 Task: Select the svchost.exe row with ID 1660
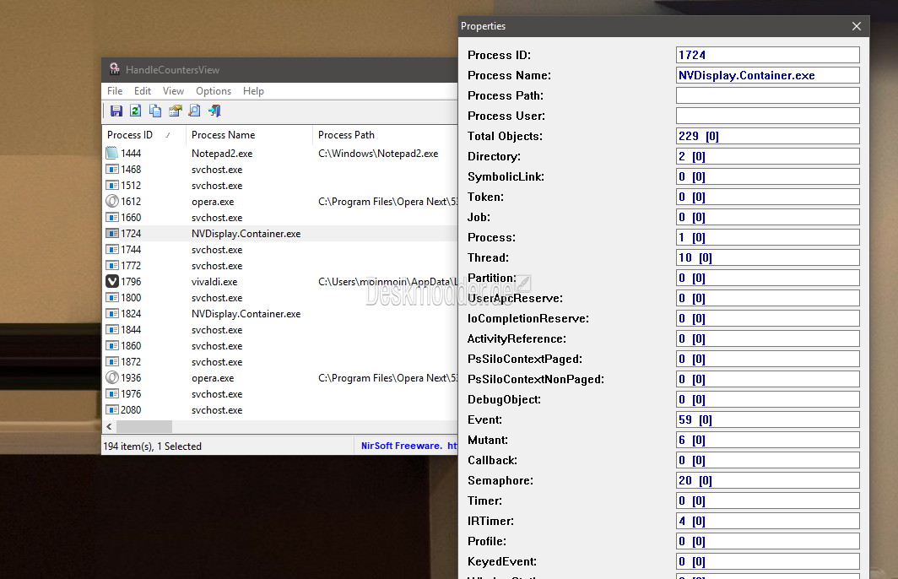click(280, 217)
